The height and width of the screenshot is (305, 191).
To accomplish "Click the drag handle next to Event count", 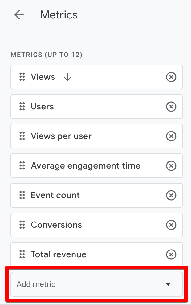I will [x=22, y=195].
